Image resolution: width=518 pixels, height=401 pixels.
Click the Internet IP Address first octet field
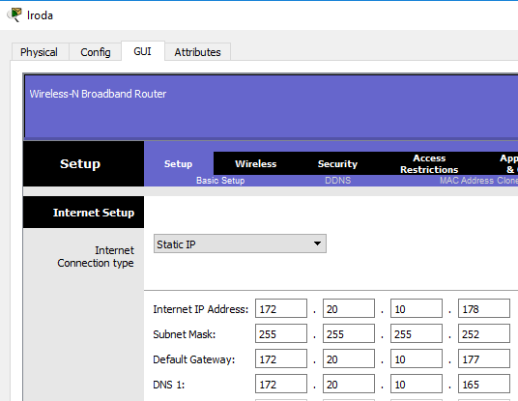[x=281, y=308]
